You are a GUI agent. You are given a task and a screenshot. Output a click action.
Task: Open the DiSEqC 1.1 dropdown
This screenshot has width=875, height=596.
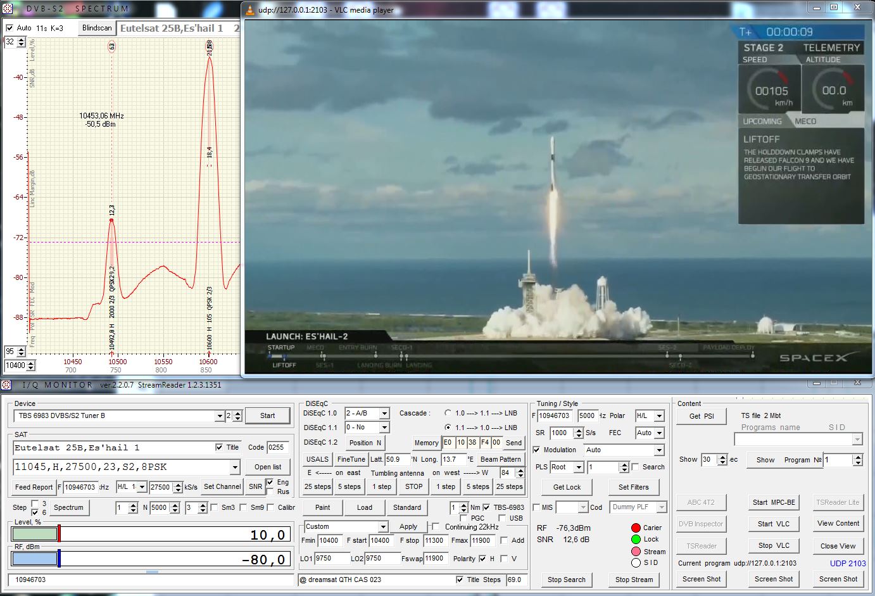click(384, 428)
